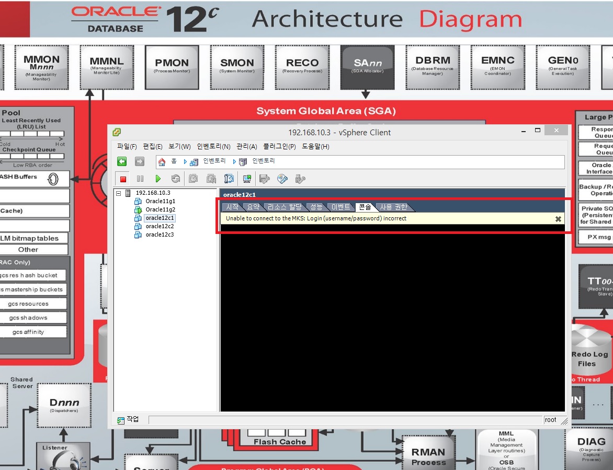This screenshot has height=470, width=613.
Task: Connect a floppy device via the toolbar
Action: click(265, 179)
